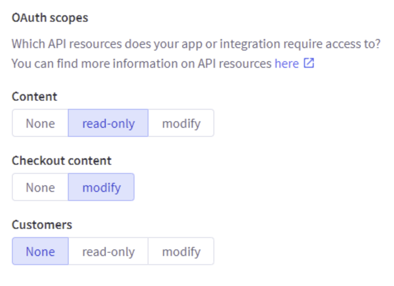Click the 'Customers' section label
Viewport: 394px width, 286px height.
42,225
